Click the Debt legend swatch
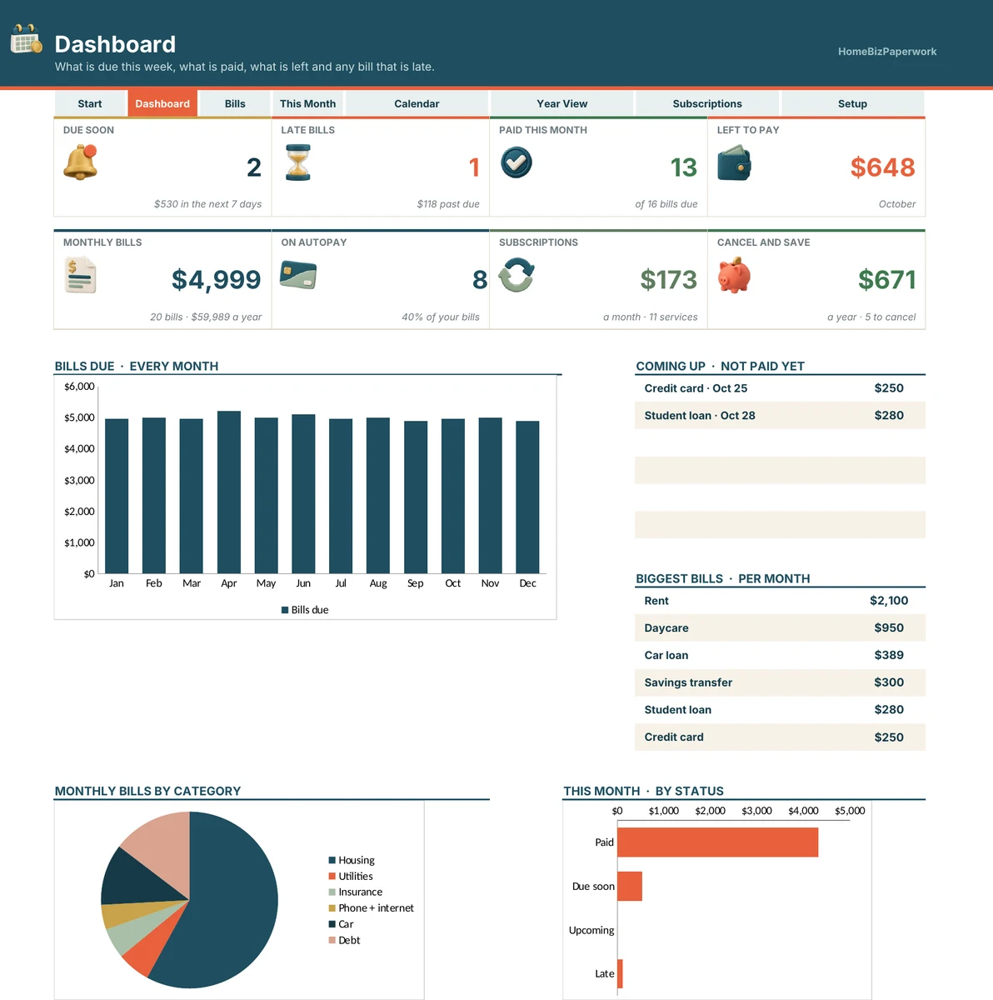 [332, 940]
